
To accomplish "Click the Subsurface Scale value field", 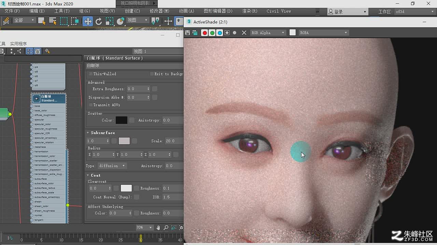I will (174, 141).
